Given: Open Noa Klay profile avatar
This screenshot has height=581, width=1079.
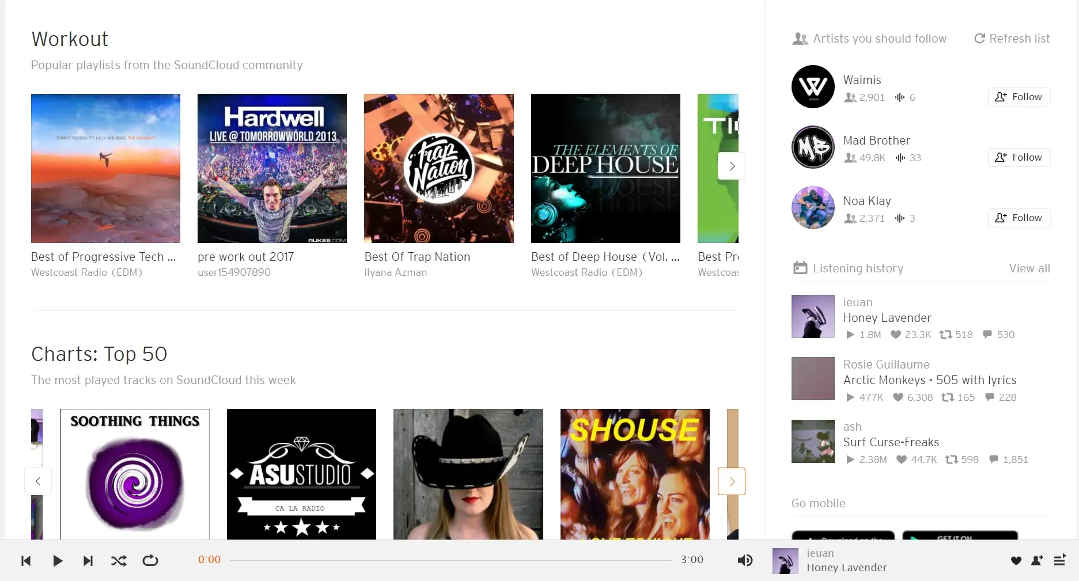Looking at the screenshot, I should (x=813, y=208).
